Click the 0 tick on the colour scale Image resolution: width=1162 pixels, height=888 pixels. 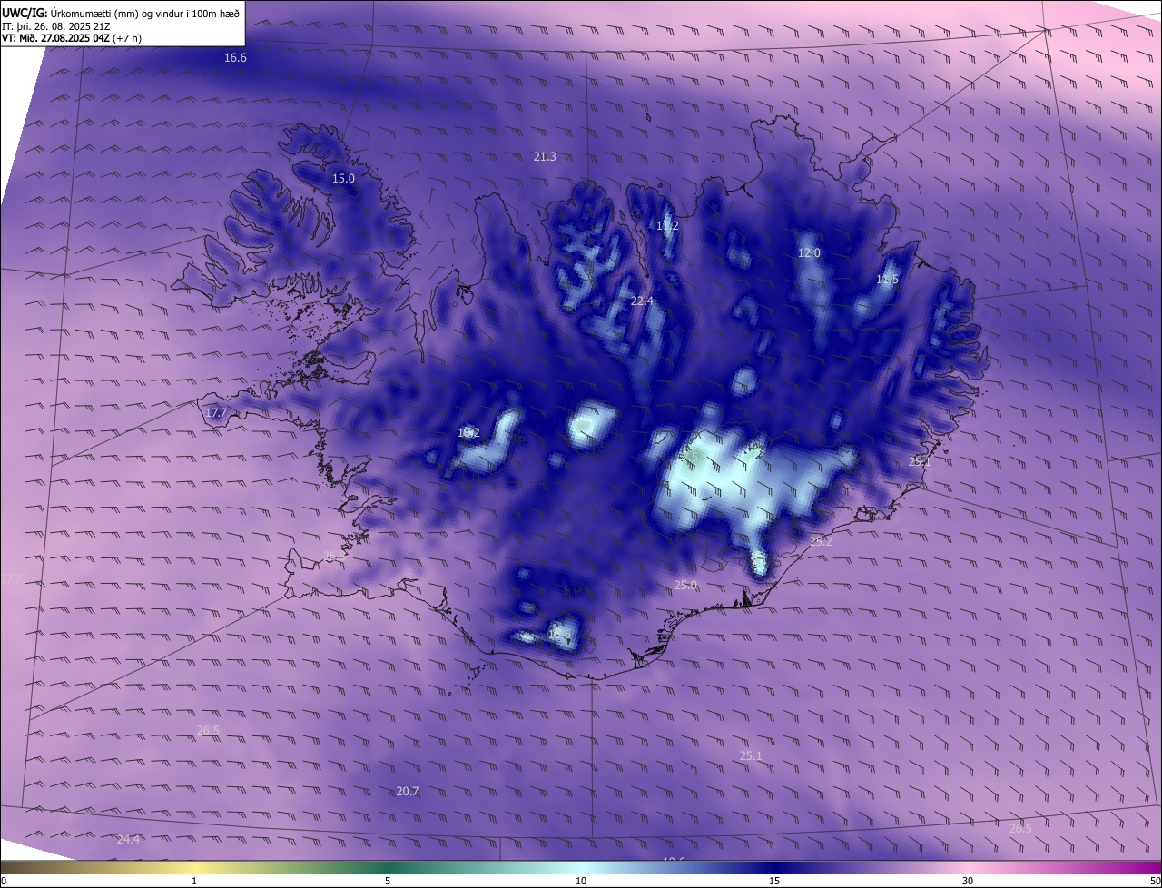[4, 881]
